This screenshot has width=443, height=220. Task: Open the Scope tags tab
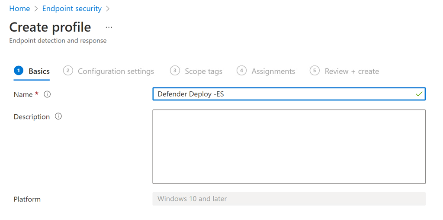(x=203, y=71)
